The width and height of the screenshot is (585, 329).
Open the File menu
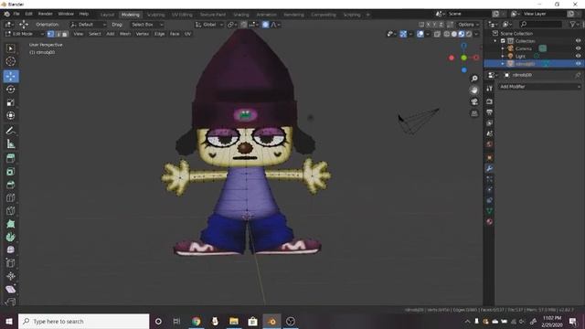[16, 14]
